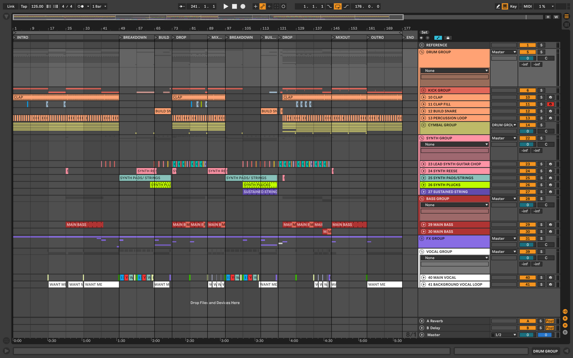Click the Stop transport button
Viewport: 573px width, 358px height.
(234, 6)
